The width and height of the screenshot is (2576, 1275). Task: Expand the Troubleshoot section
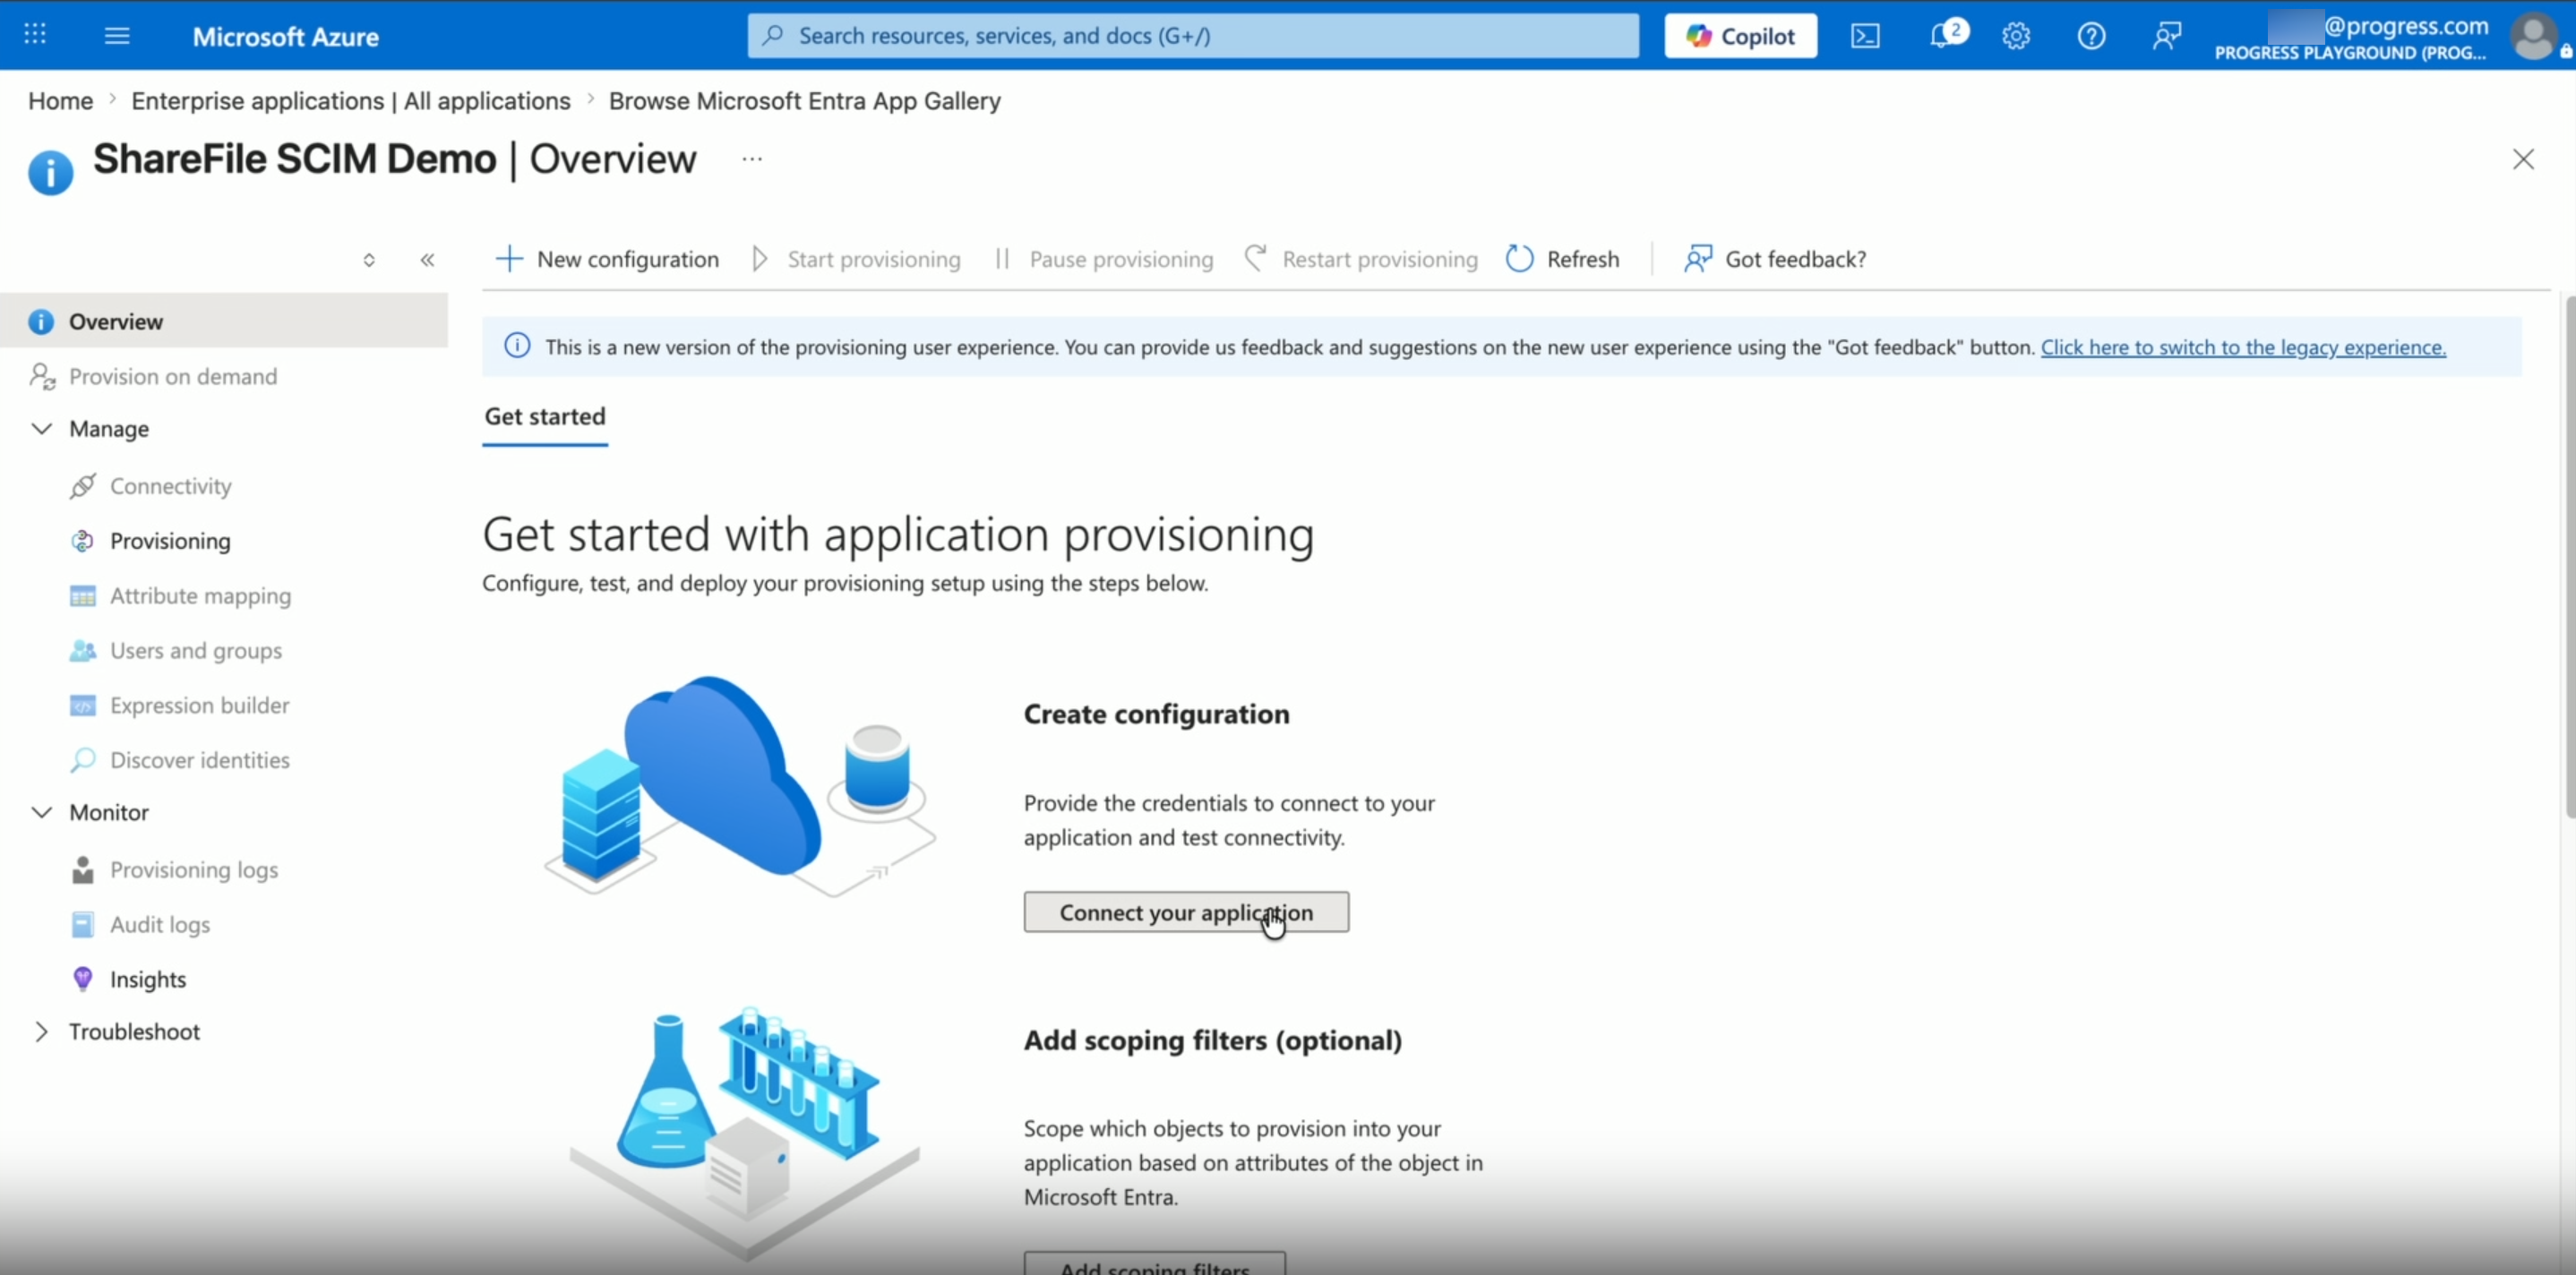pos(42,1032)
